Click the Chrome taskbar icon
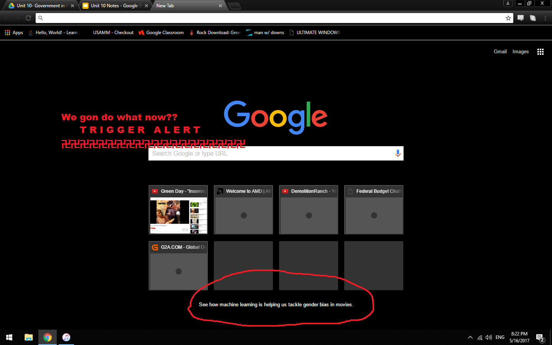Screen dimensions: 552x345 click(48, 337)
